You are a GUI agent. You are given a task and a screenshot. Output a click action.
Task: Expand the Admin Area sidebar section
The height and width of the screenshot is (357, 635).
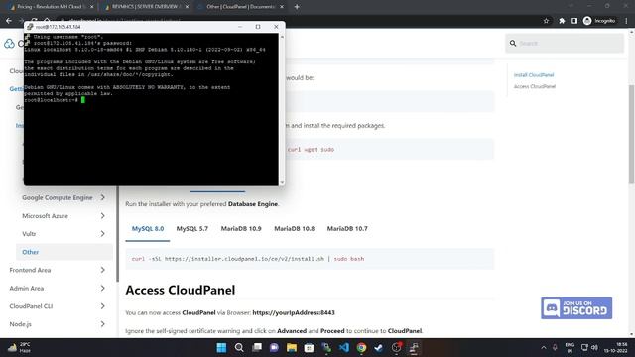point(103,288)
